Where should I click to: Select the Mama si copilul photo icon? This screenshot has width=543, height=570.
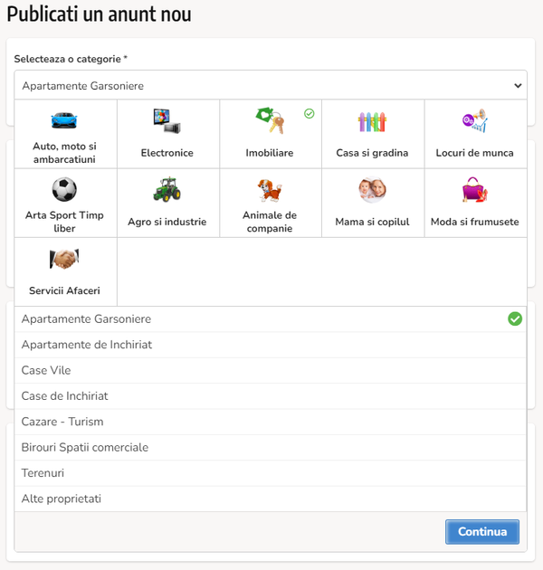[372, 189]
